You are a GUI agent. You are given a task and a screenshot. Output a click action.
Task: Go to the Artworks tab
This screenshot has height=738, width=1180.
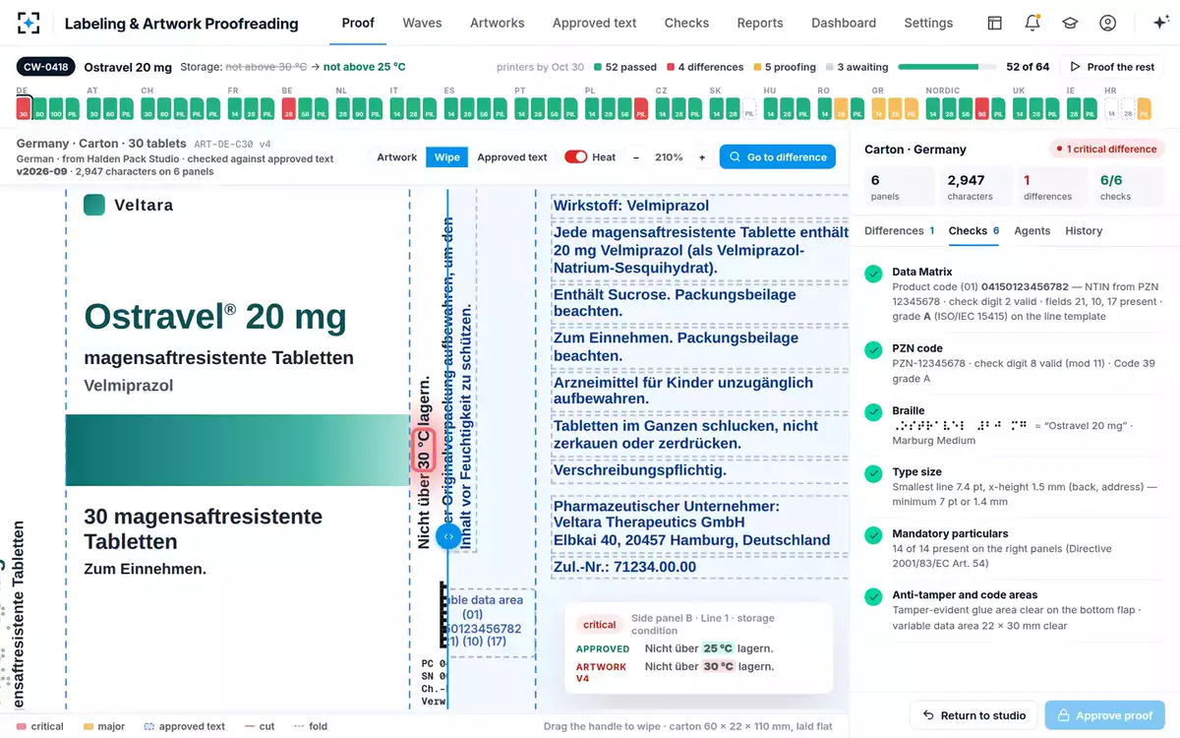(x=498, y=23)
